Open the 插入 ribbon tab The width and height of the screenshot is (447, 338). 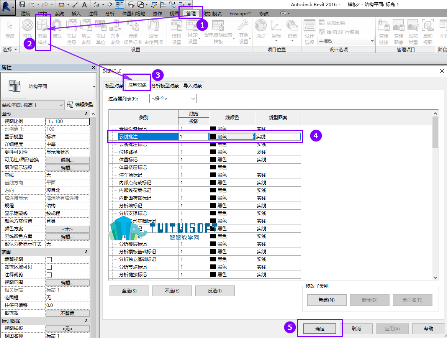tap(76, 14)
